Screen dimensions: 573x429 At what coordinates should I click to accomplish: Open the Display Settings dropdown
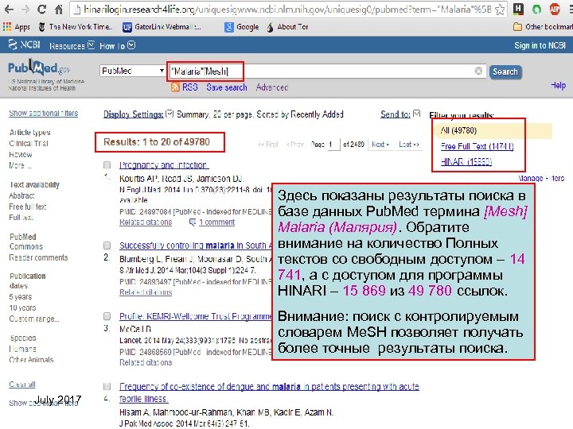coord(138,114)
